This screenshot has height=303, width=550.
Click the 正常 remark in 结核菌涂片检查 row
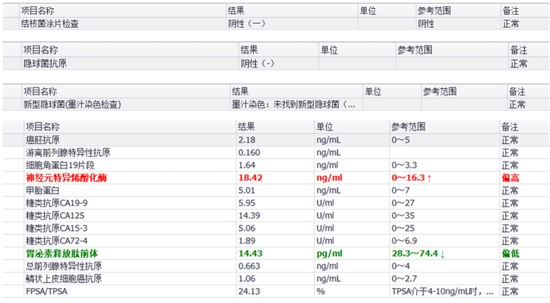coord(511,24)
